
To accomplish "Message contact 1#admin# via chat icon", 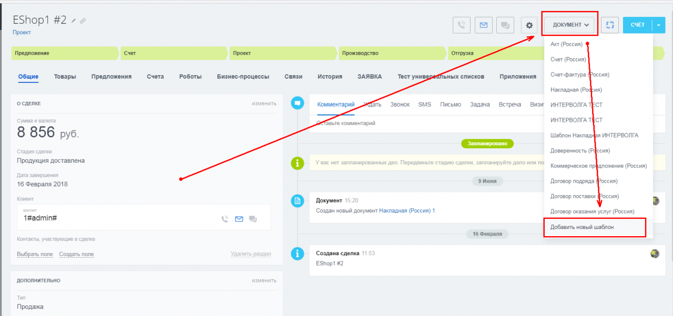I will [253, 219].
